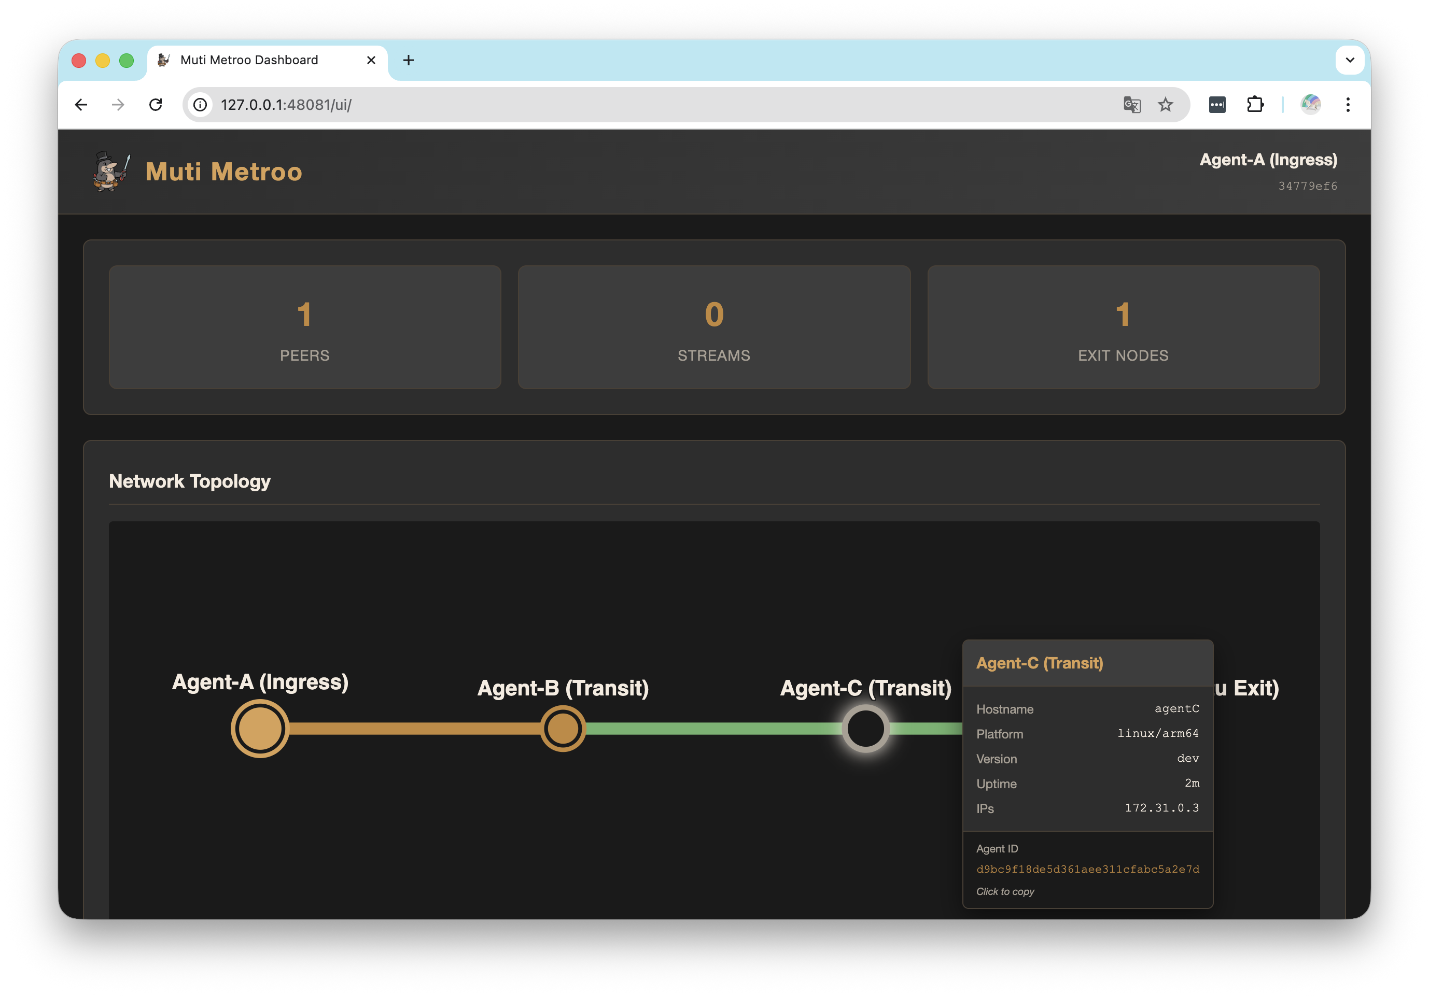This screenshot has height=996, width=1429.
Task: Click the new tab plus button
Action: coord(408,60)
